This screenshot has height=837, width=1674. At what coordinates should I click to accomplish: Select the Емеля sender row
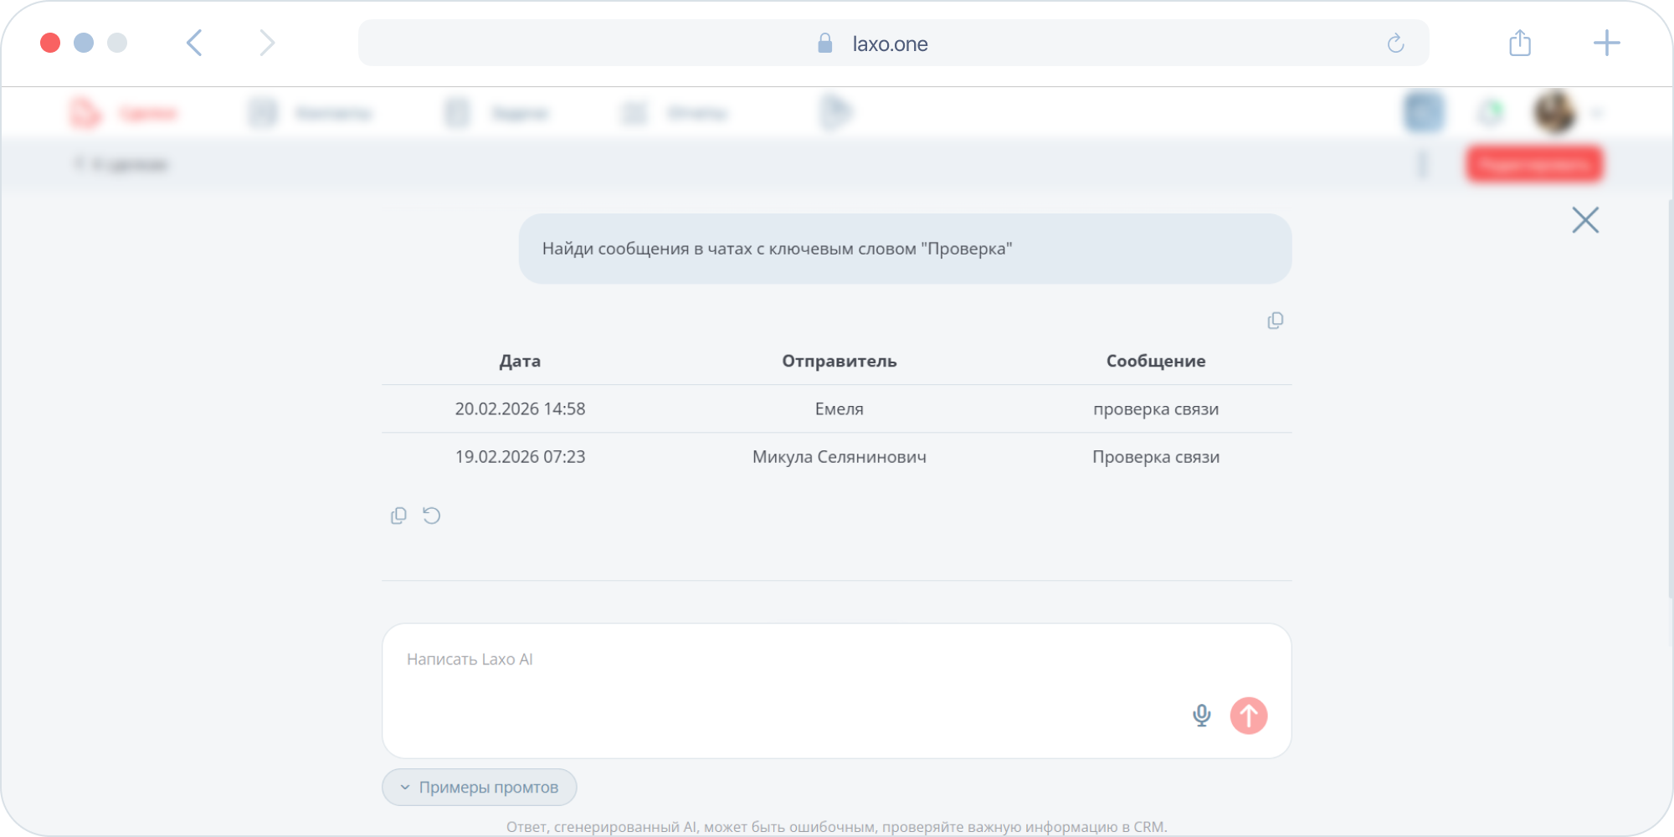point(837,408)
